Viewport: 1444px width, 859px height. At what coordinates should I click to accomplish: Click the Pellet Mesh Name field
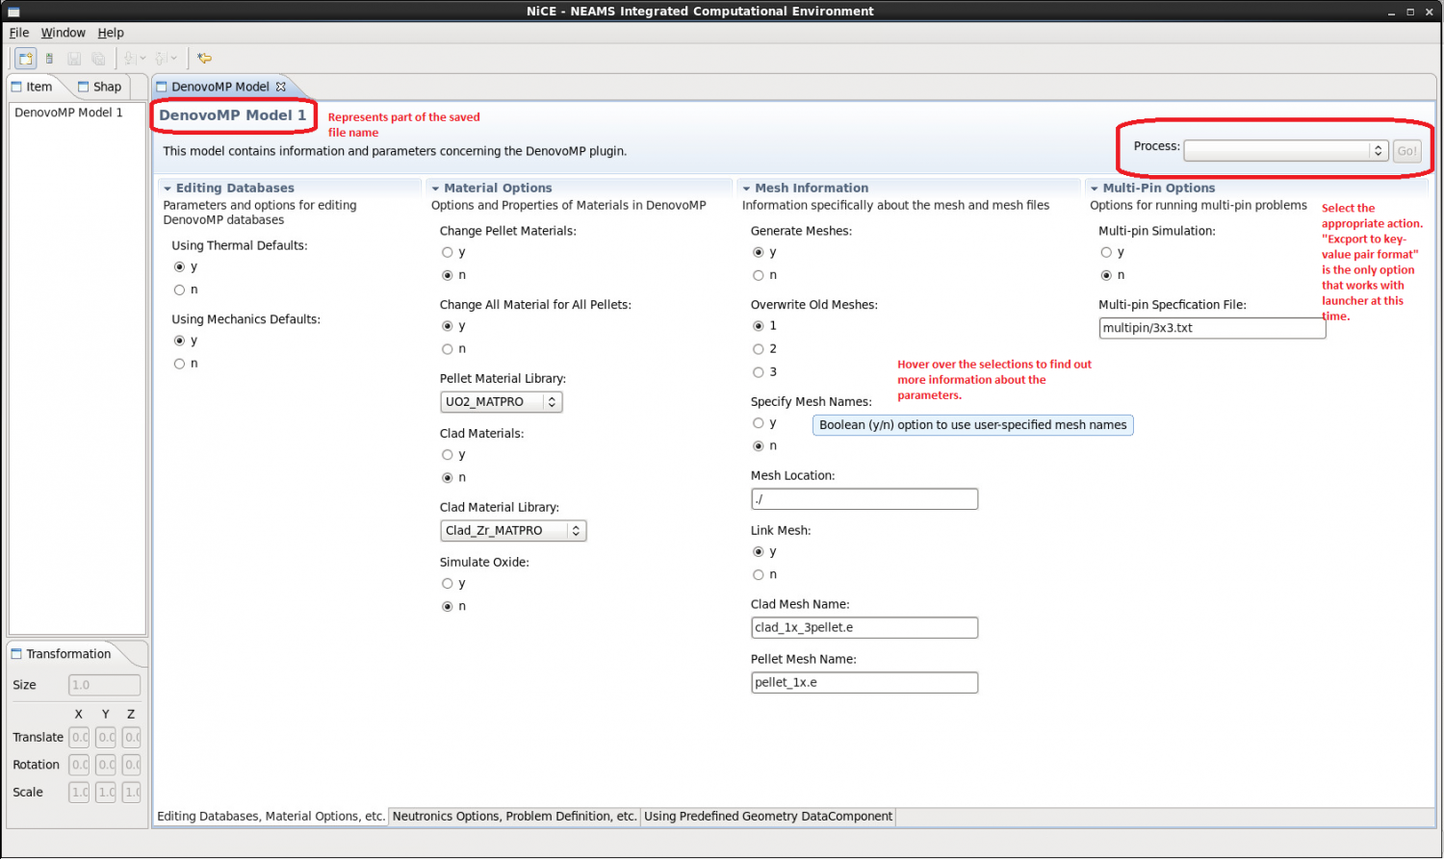coord(864,683)
